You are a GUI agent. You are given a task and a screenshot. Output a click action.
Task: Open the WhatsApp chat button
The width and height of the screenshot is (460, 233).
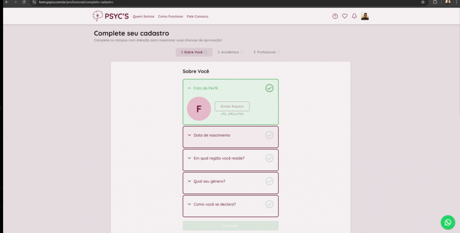click(448, 222)
